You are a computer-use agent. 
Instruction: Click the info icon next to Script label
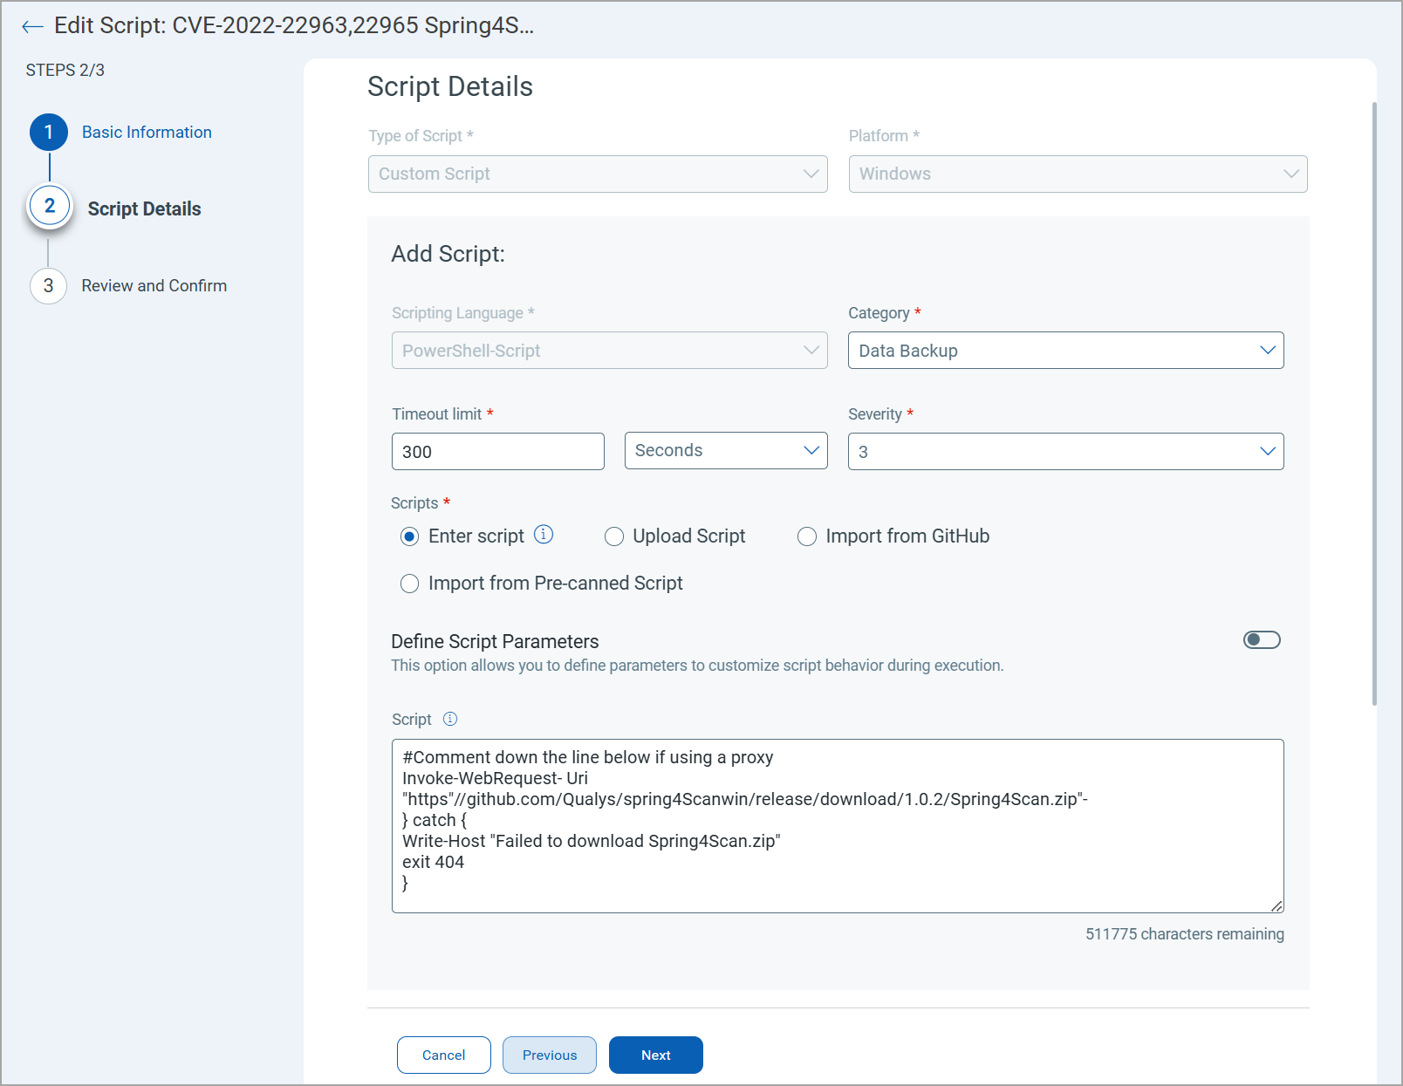(450, 719)
